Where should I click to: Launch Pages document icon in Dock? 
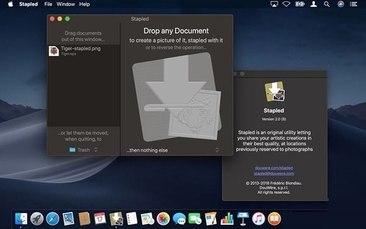click(211, 219)
